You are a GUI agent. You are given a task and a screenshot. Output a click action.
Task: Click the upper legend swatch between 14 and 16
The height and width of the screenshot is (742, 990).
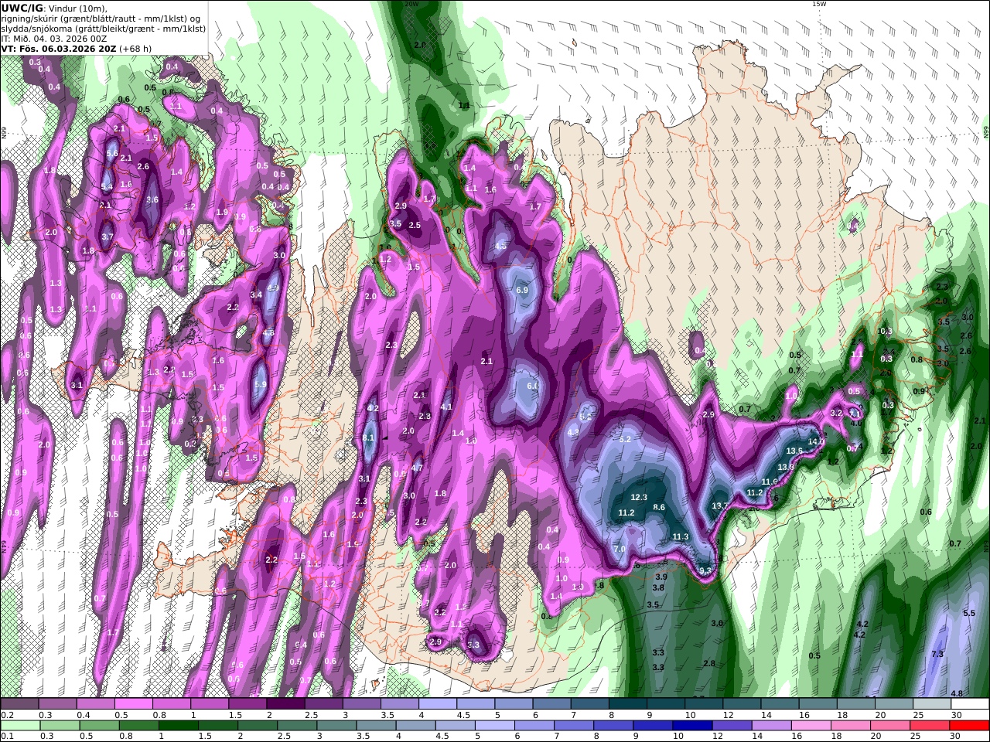(x=779, y=704)
